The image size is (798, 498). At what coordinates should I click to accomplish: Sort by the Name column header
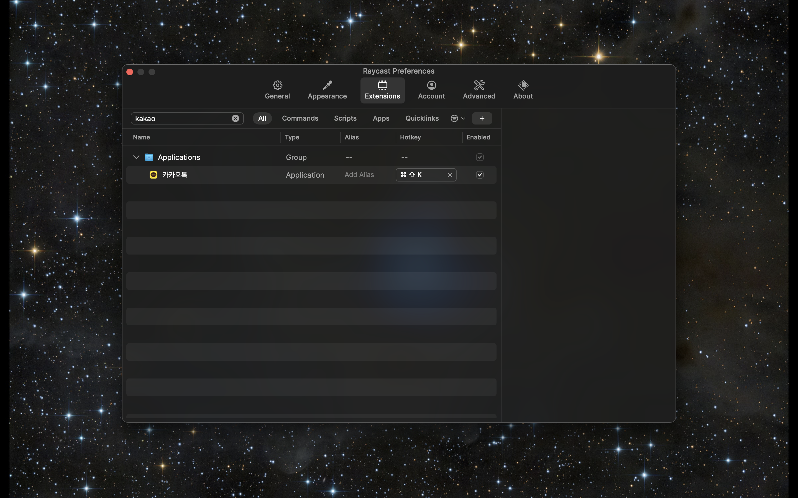point(142,137)
